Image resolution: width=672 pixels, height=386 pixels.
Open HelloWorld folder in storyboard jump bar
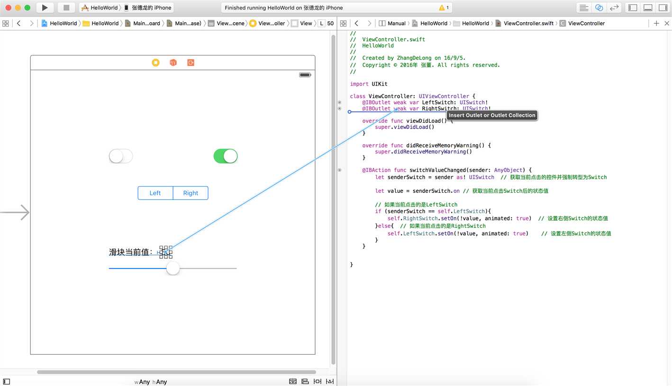100,23
